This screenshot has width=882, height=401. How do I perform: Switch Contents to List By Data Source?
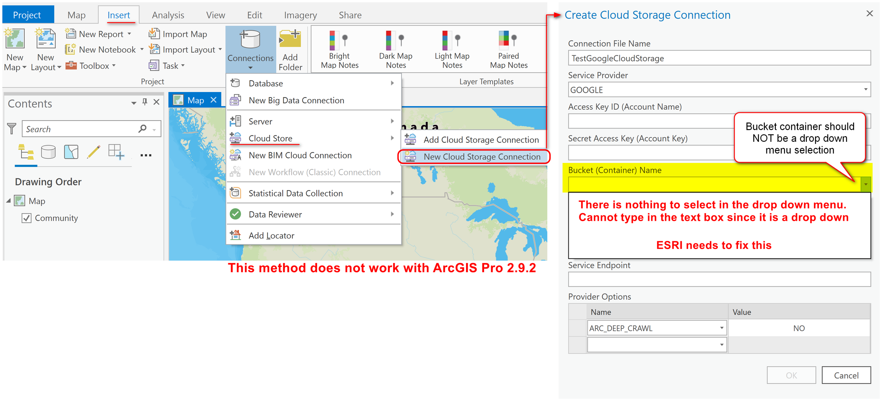click(48, 152)
